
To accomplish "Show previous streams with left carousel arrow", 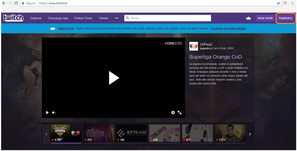I will point(46,134).
